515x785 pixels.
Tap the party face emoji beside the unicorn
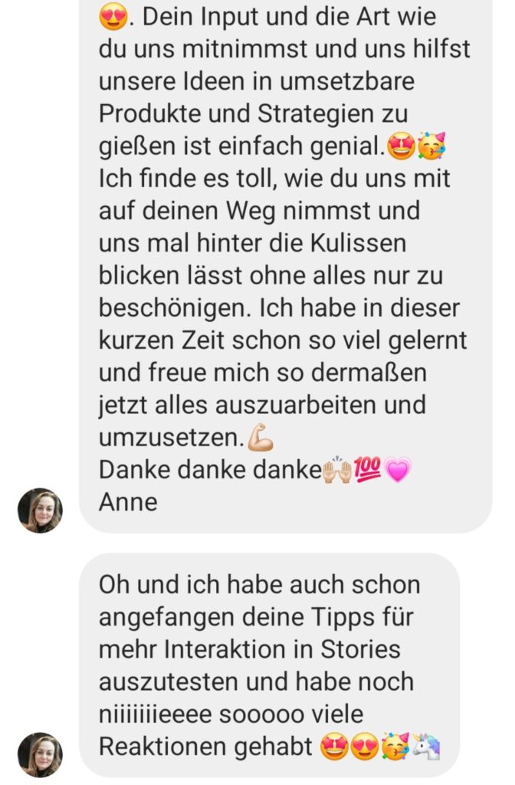pos(395,747)
